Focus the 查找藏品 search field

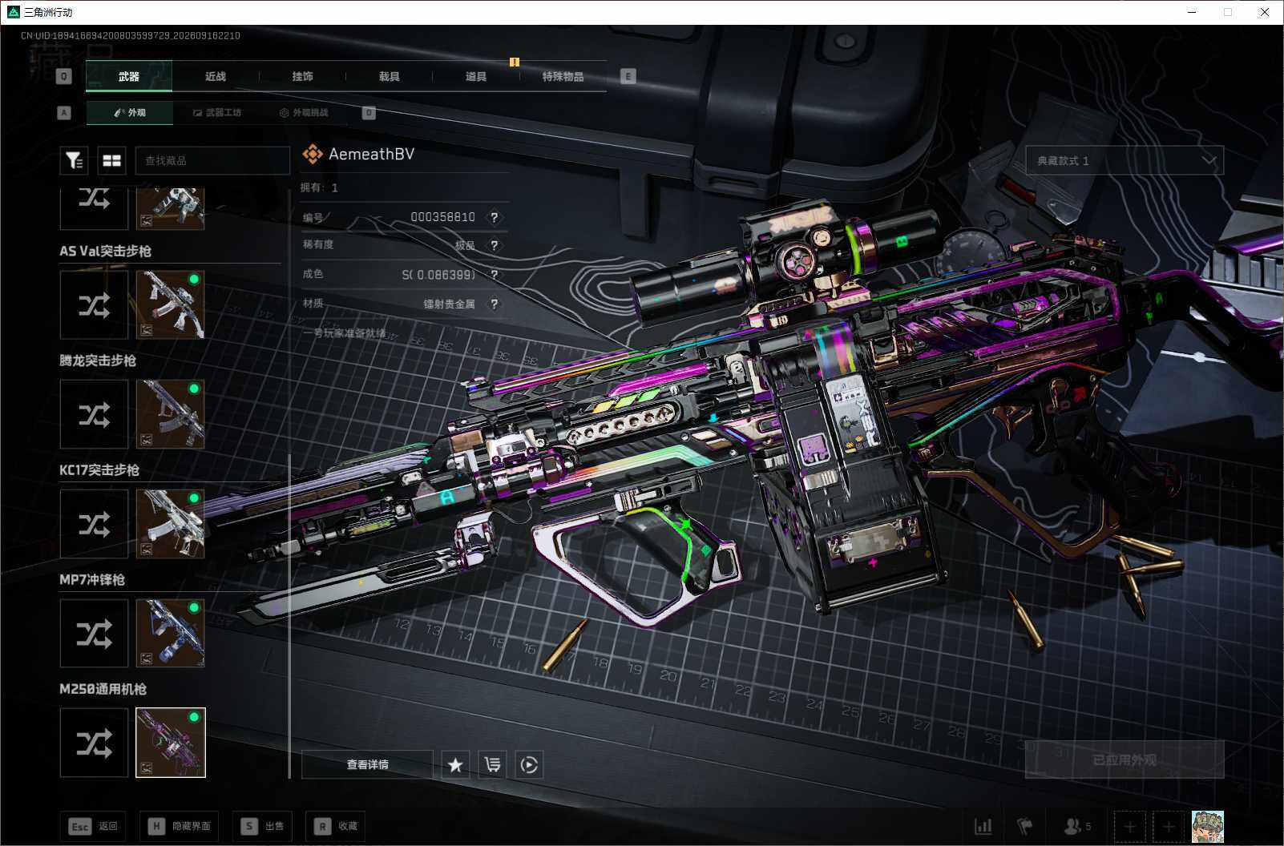212,160
